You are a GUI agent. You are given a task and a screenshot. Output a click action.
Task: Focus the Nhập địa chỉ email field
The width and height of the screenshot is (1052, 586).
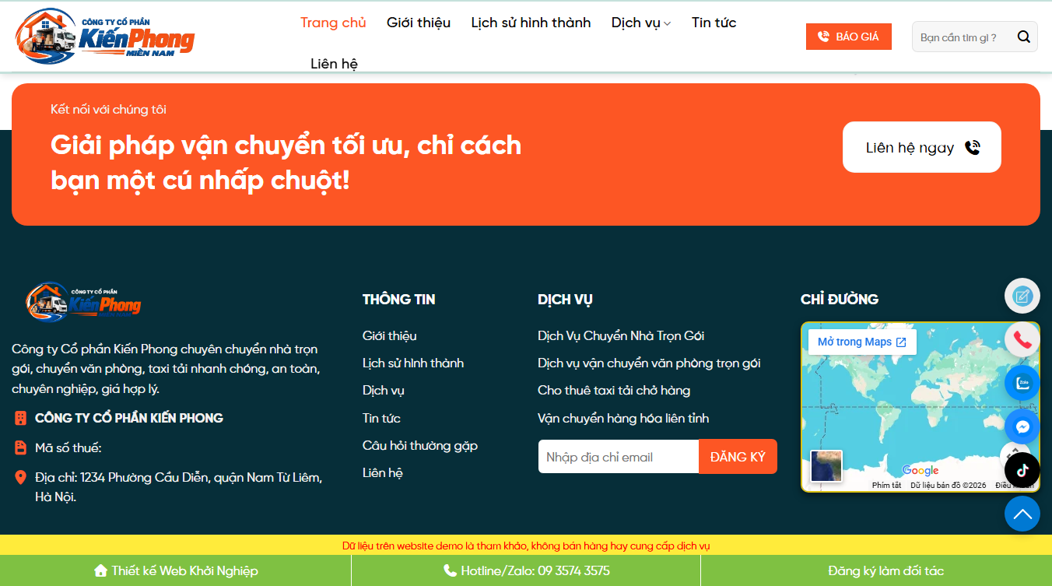619,457
